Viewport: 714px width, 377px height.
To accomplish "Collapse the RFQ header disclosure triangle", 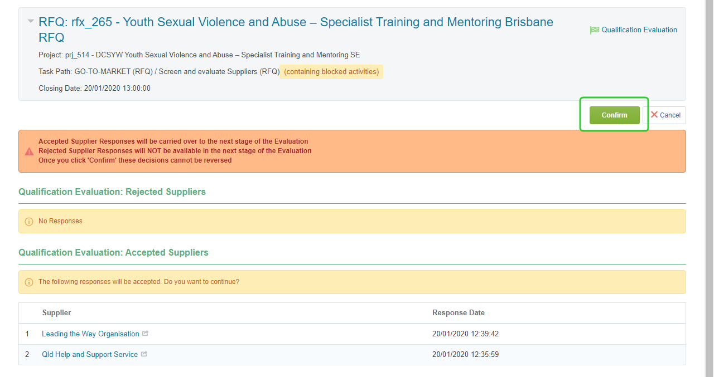I will point(31,22).
